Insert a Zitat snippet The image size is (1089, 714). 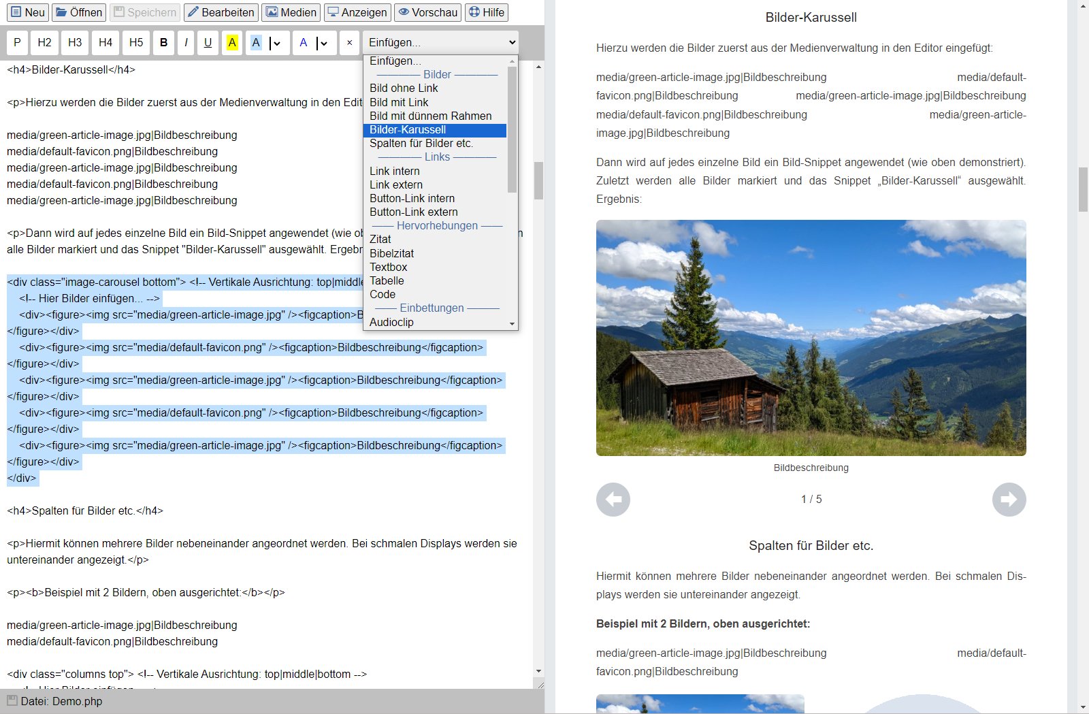click(x=435, y=239)
